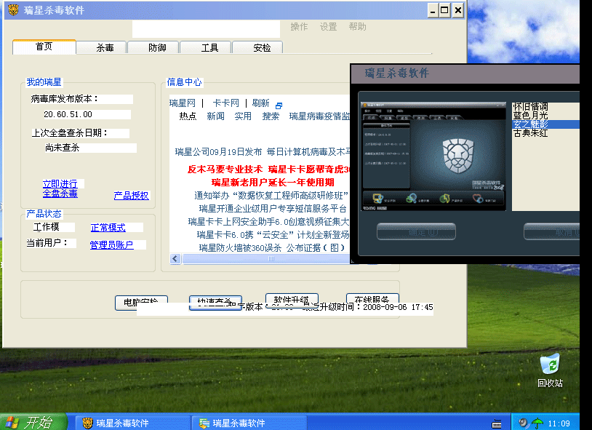Open news 瑞星卡卡上网安全助手6.0创意视频征集
This screenshot has height=430, width=592.
(x=268, y=222)
